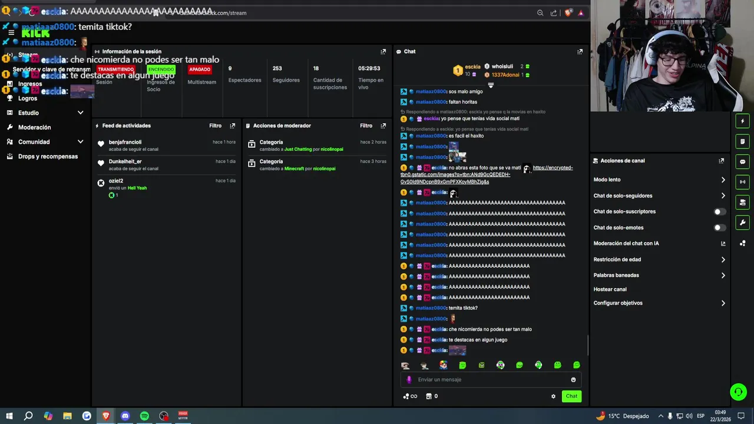Screen dimensions: 754x424
Task: Expand the Estudio sidebar section
Action: [x=81, y=113]
